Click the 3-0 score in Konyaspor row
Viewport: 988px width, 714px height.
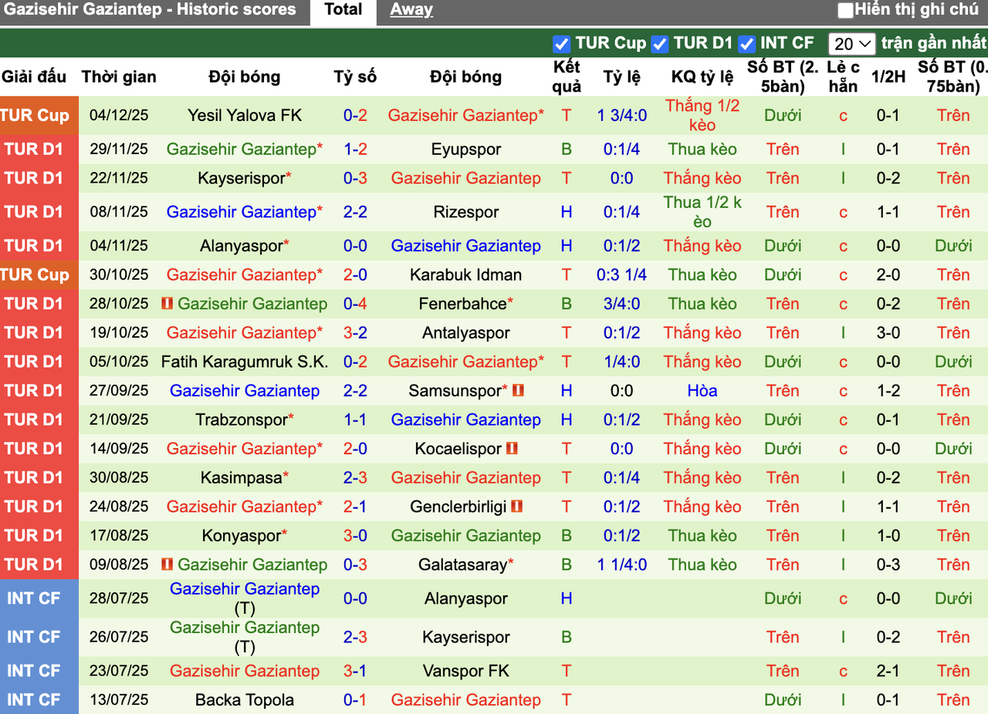coord(355,536)
